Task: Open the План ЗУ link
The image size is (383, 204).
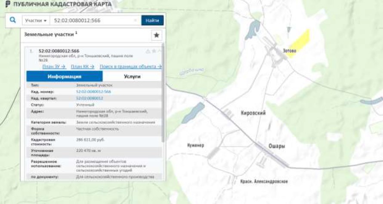Action: tap(54, 66)
